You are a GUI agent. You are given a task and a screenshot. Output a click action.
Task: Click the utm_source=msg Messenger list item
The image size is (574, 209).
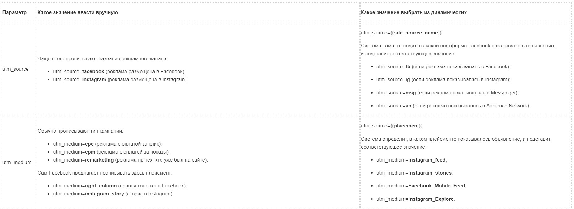point(447,93)
